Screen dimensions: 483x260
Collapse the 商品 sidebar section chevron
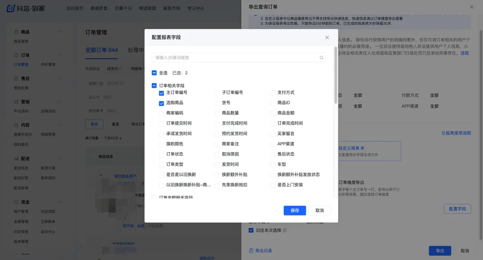(x=59, y=32)
